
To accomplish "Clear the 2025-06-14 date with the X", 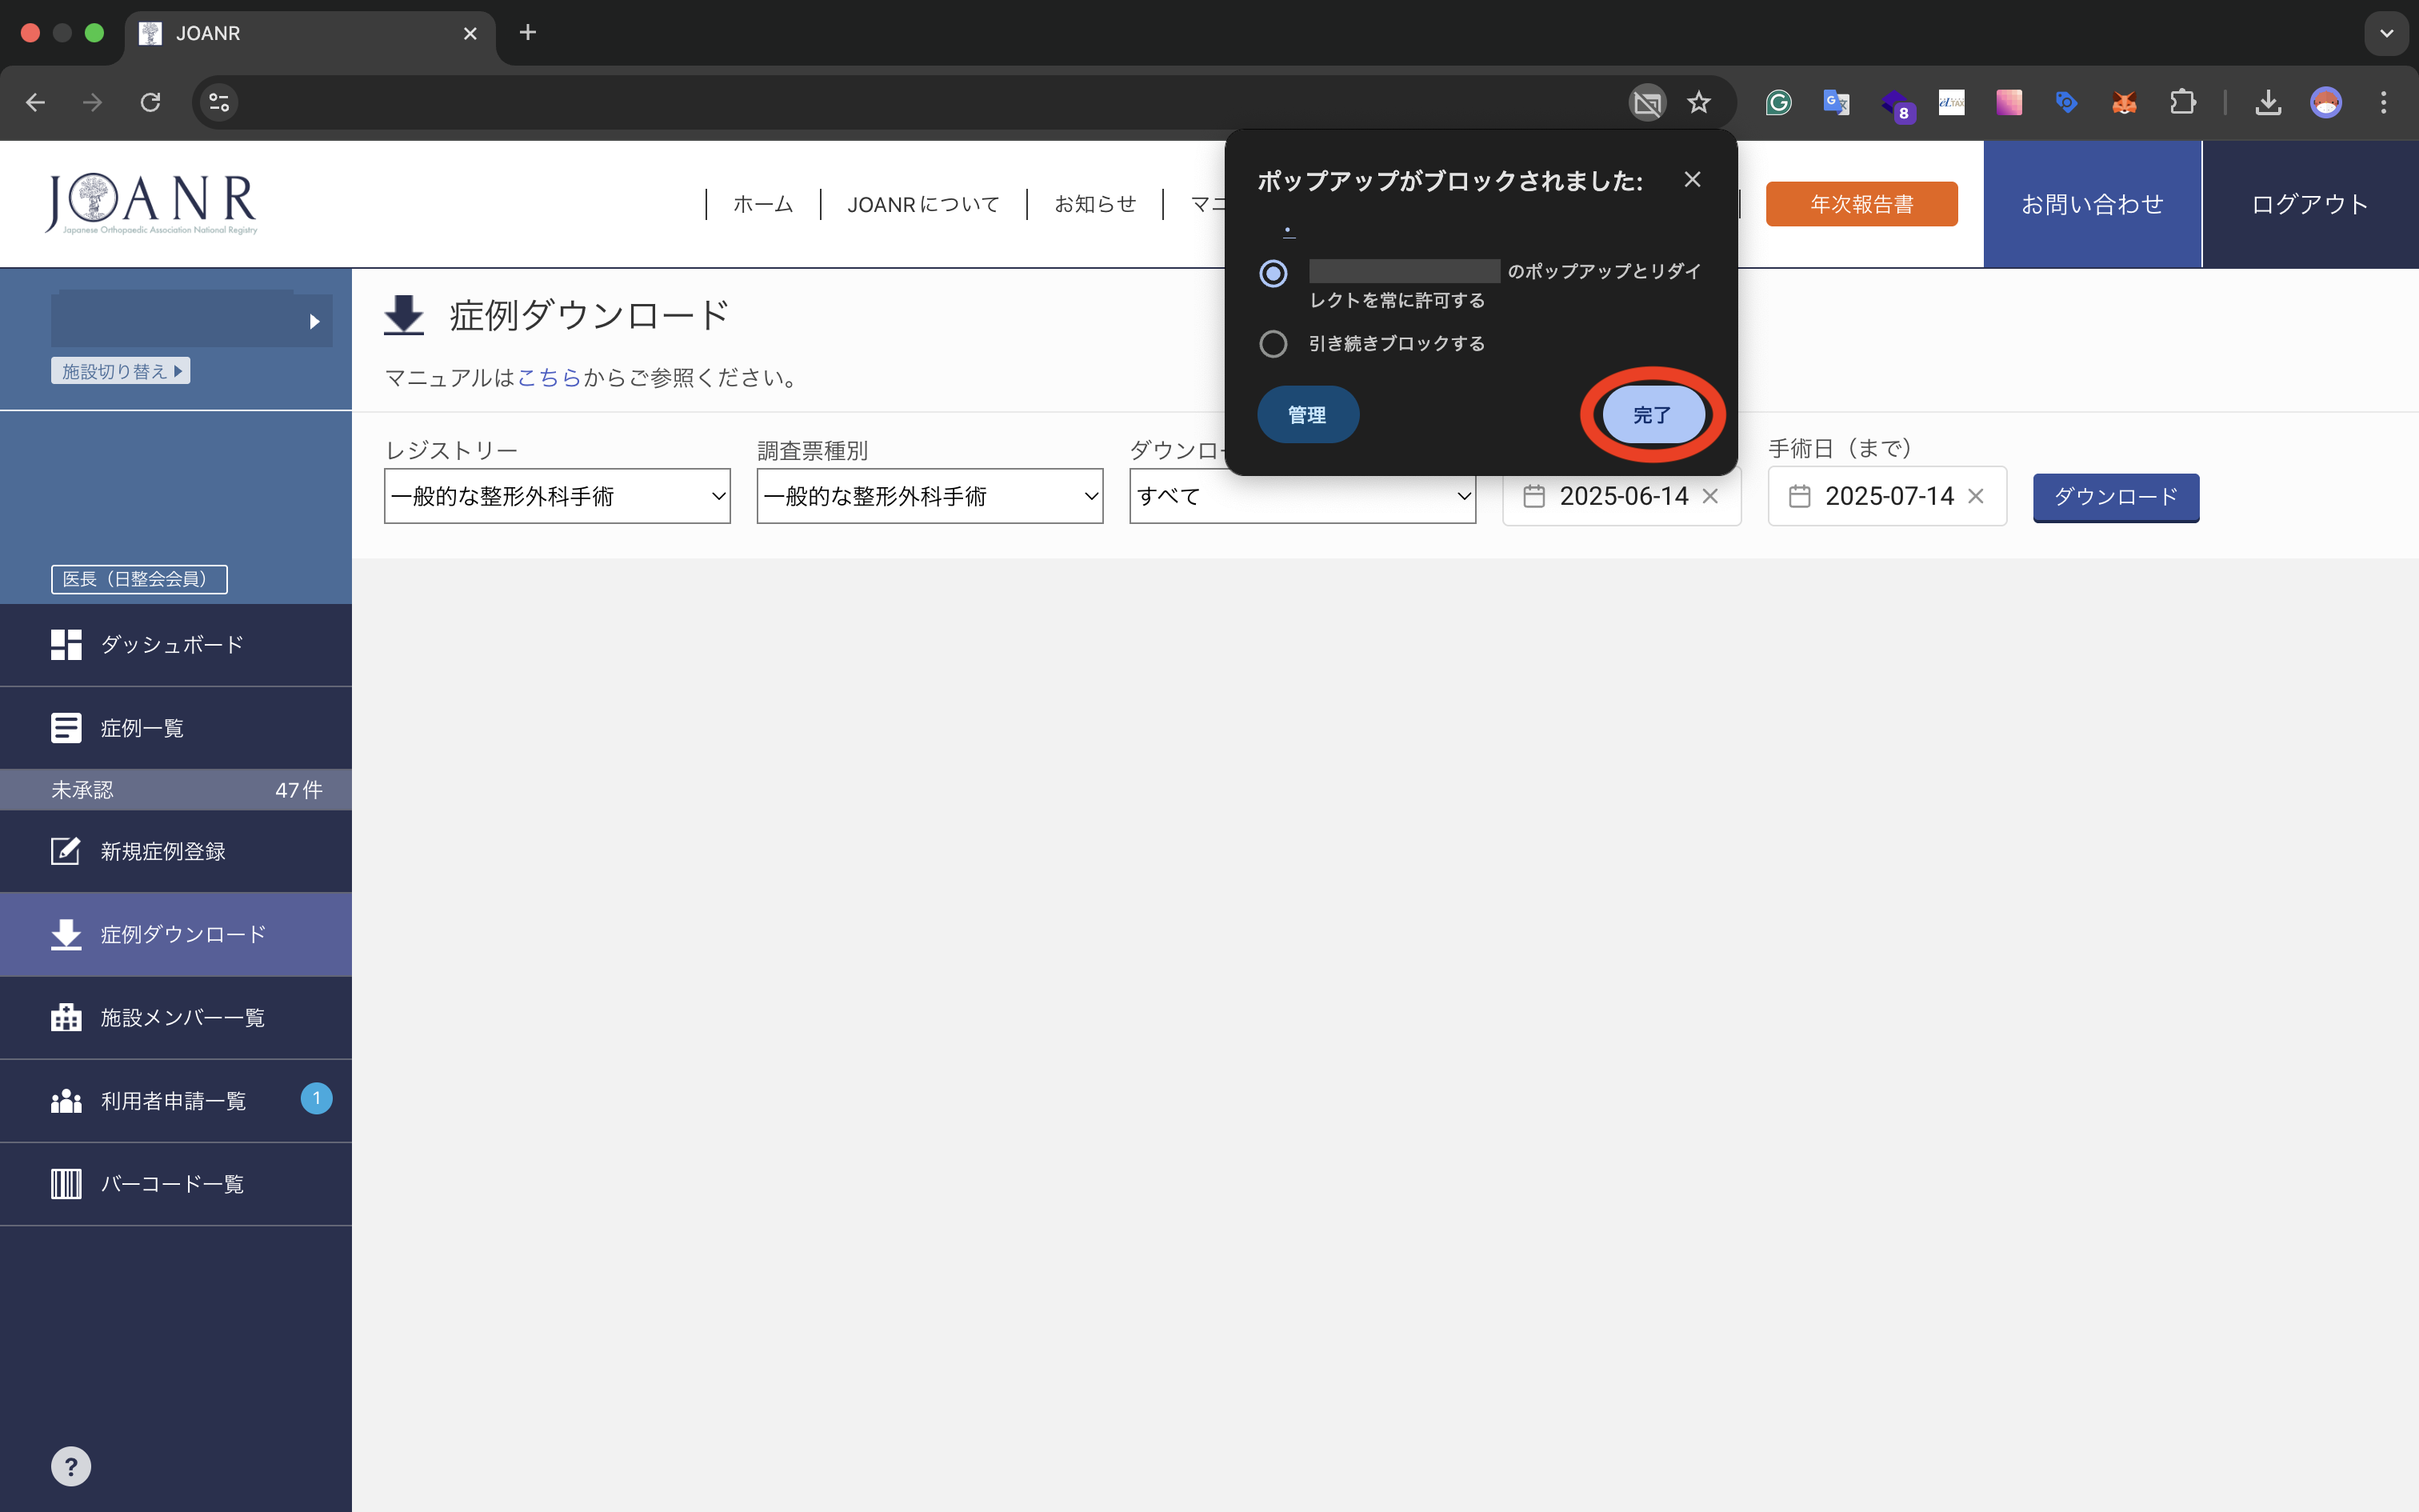I will click(1710, 495).
